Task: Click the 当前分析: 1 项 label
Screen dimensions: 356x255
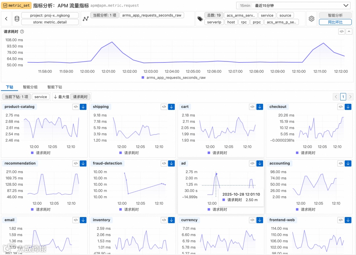Action: [x=105, y=15]
